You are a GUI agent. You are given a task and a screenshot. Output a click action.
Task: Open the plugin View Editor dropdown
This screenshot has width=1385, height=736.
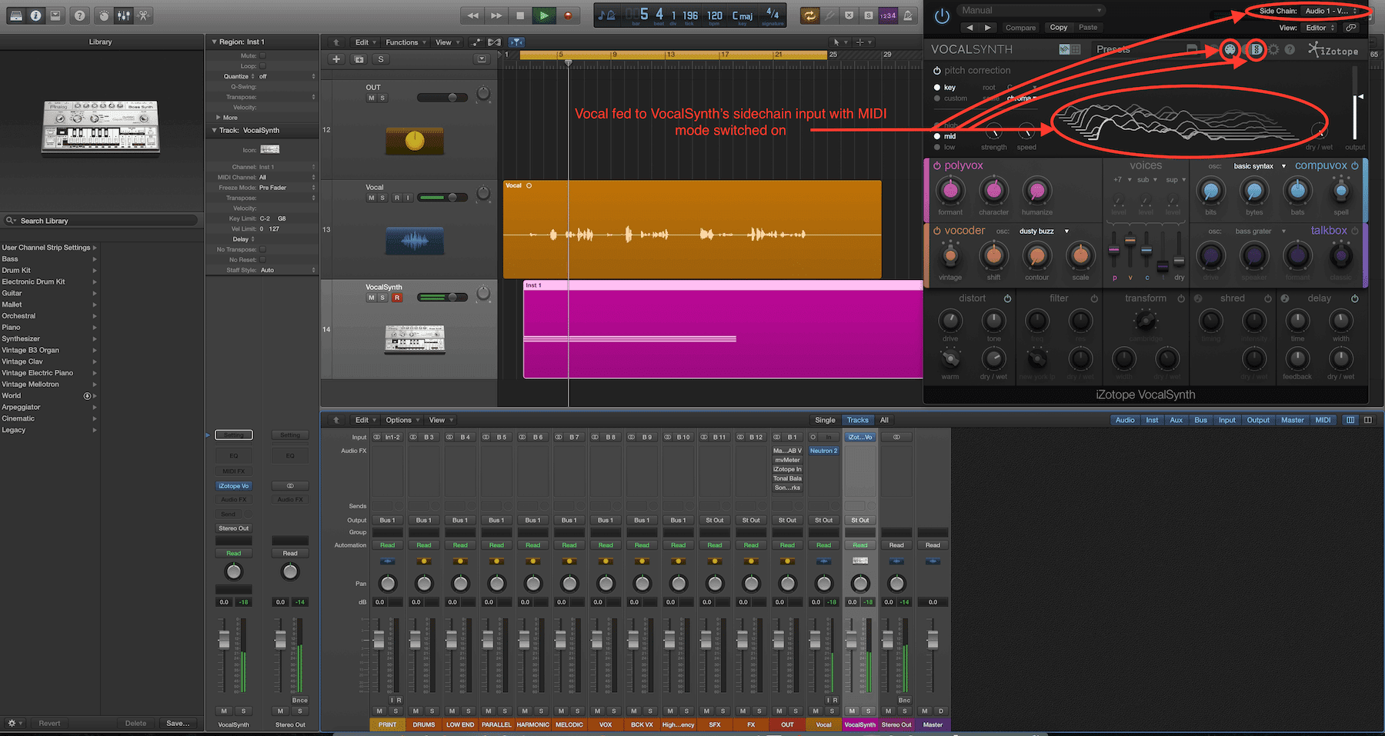pos(1320,28)
